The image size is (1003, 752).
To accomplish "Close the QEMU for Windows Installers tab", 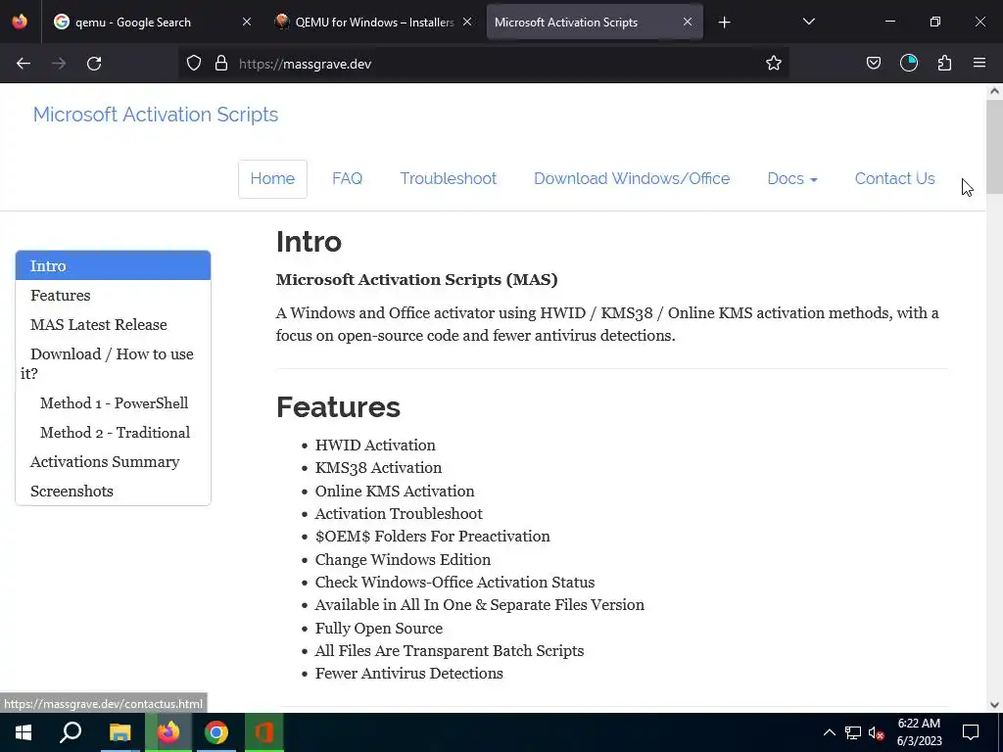I will [x=467, y=23].
